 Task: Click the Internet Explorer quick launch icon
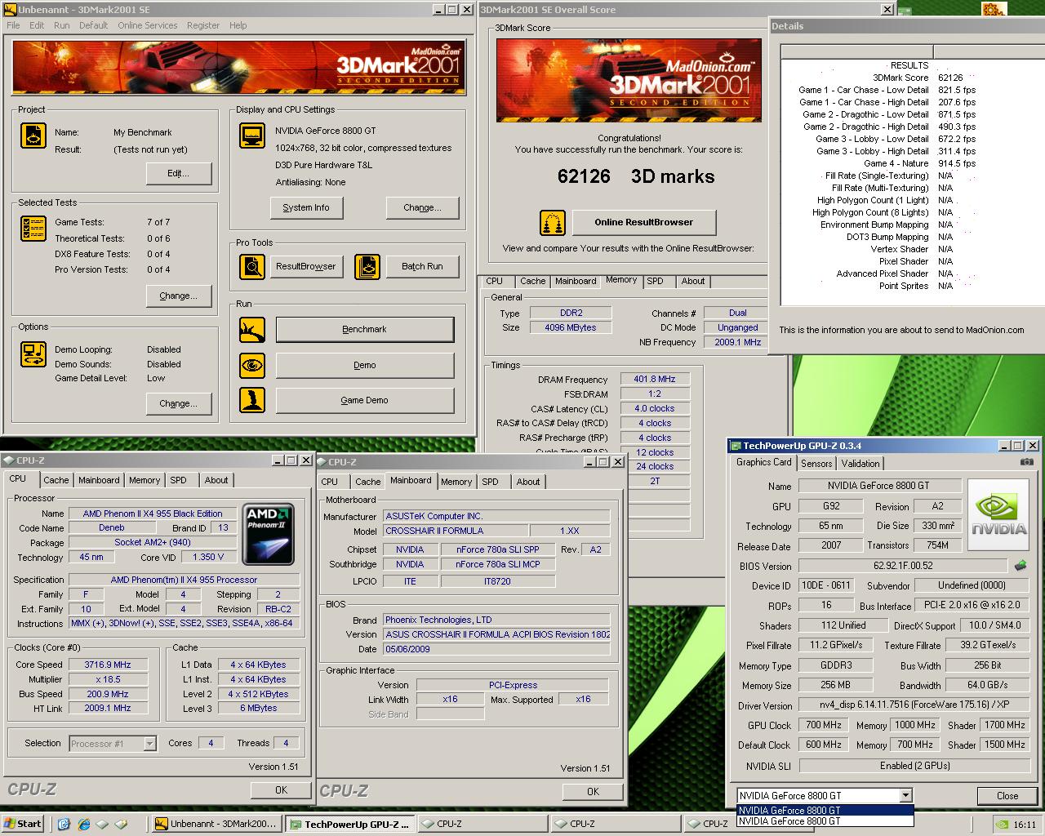click(83, 824)
